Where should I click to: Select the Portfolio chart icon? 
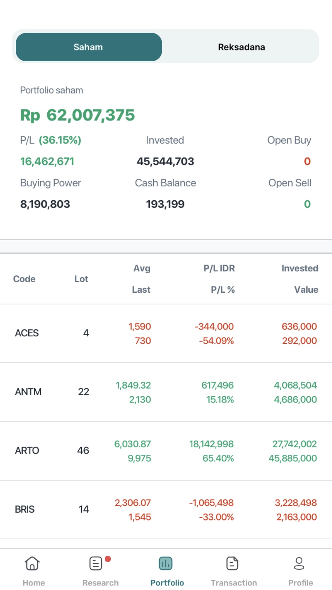pyautogui.click(x=166, y=564)
